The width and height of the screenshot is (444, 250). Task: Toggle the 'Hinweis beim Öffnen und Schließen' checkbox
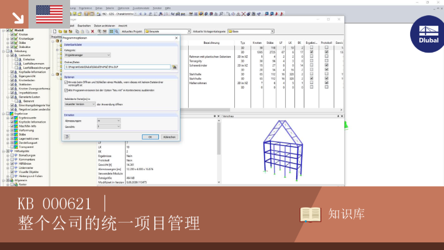click(66, 82)
